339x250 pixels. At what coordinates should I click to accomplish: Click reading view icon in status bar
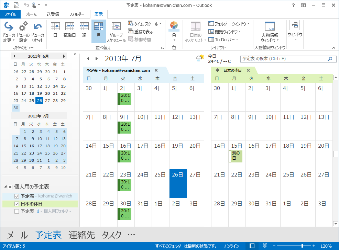click(265, 246)
